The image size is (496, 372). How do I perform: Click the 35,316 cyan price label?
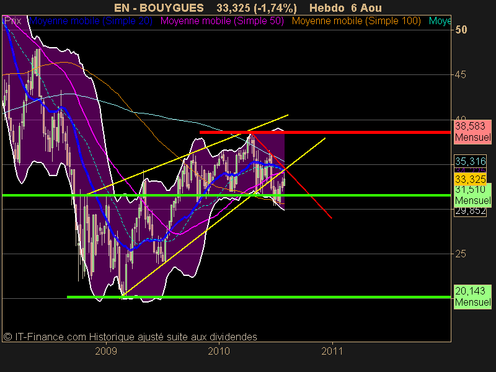(470, 161)
